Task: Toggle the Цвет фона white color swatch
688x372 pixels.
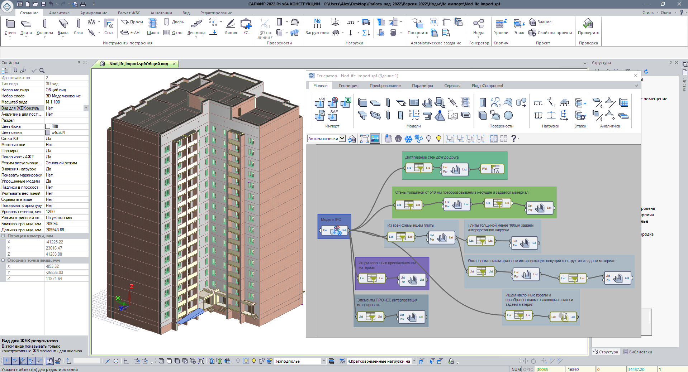Action: [x=48, y=126]
